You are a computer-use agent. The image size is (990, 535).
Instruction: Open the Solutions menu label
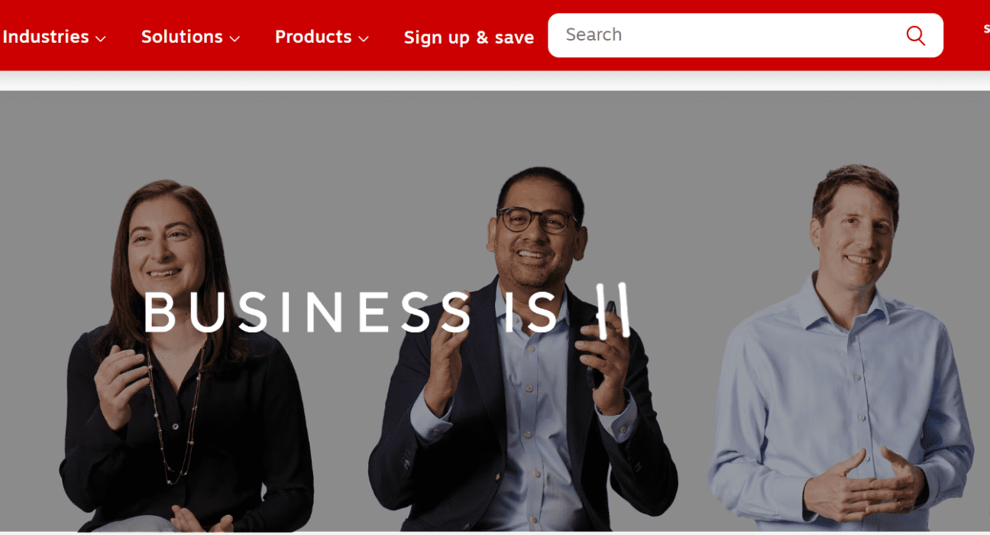[182, 37]
